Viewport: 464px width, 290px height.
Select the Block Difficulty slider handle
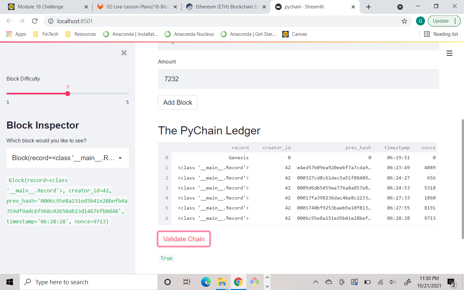tap(67, 93)
